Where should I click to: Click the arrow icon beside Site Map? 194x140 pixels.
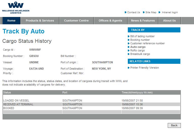(144, 12)
